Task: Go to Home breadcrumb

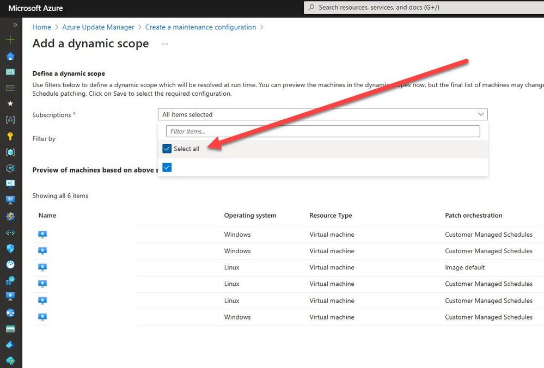Action: [x=41, y=27]
